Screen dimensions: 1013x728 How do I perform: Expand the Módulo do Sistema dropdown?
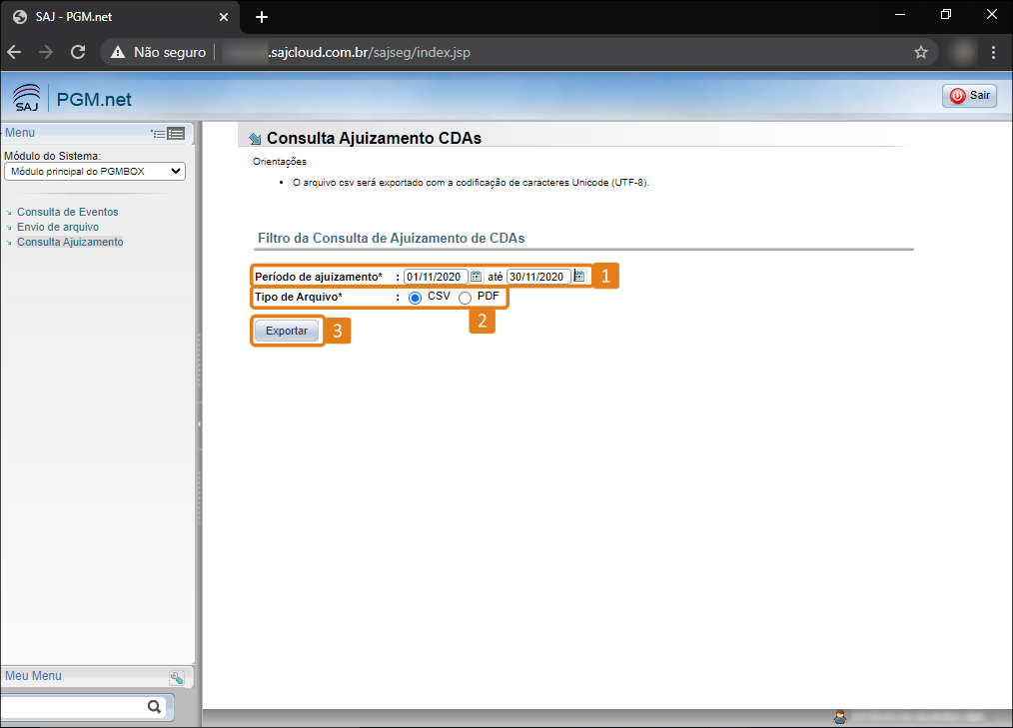coord(95,172)
